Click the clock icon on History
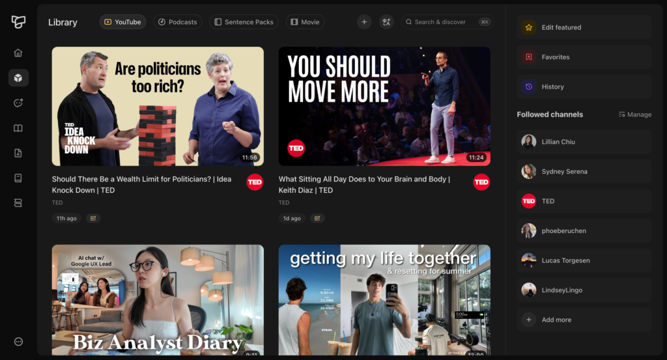667x360 pixels. [x=529, y=87]
